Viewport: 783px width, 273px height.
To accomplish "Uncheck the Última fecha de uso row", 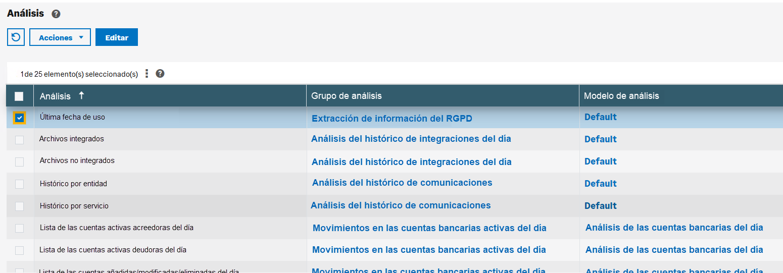I will pos(19,118).
